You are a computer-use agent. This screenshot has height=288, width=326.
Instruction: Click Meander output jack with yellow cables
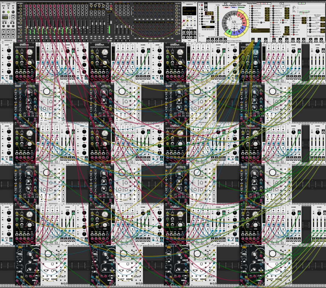253,41
